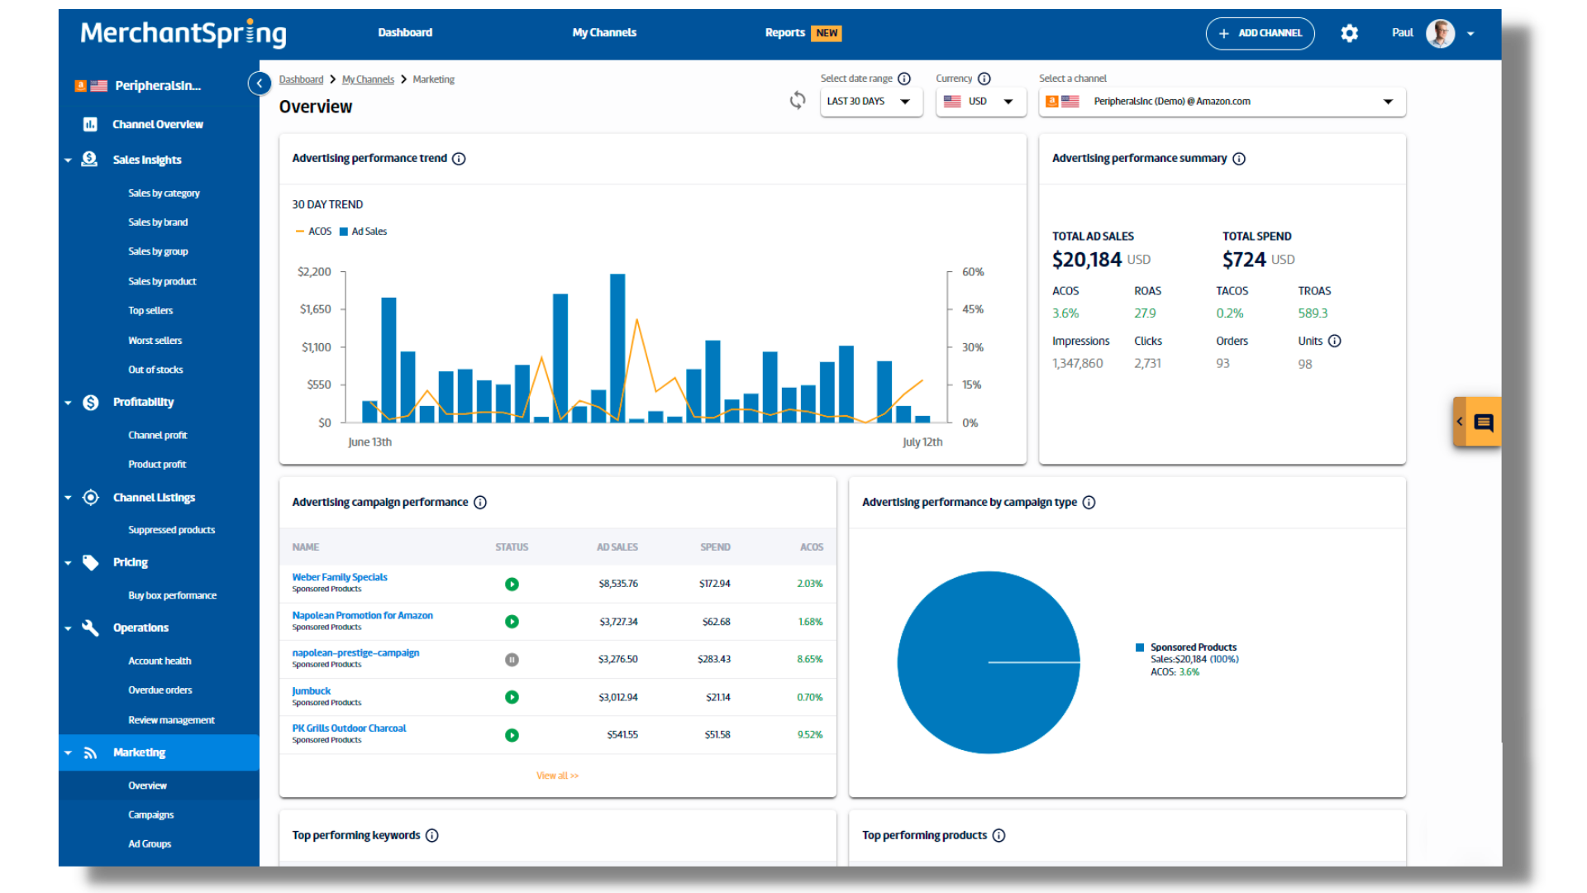1587x893 pixels.
Task: Click the Sales Insights icon
Action: (89, 160)
